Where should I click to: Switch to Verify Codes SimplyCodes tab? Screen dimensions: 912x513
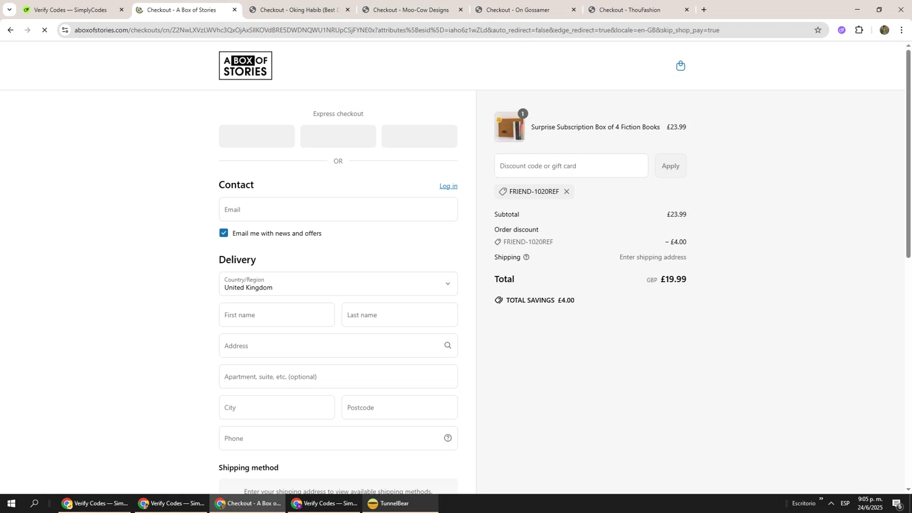pos(71,10)
